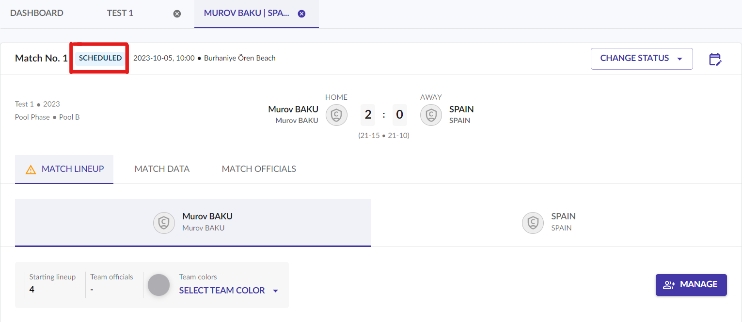Click the MANAGE button
Screen dimensions: 742x322
(x=691, y=285)
